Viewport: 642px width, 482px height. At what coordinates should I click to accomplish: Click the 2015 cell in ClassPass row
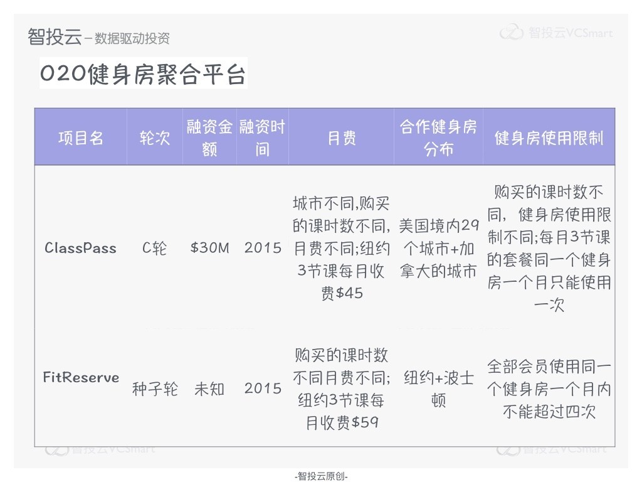[263, 247]
